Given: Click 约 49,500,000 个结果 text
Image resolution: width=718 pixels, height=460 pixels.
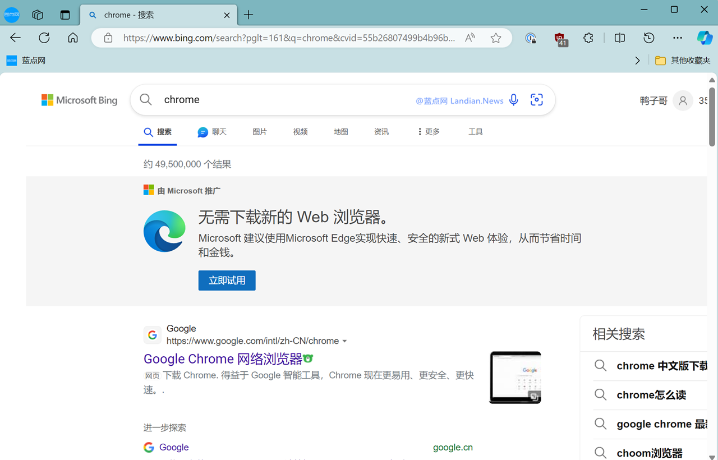Looking at the screenshot, I should coord(187,164).
